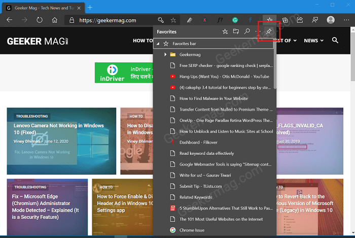Open the pen/feather extension icon
Screen dimensions: 355x238
[190, 20]
